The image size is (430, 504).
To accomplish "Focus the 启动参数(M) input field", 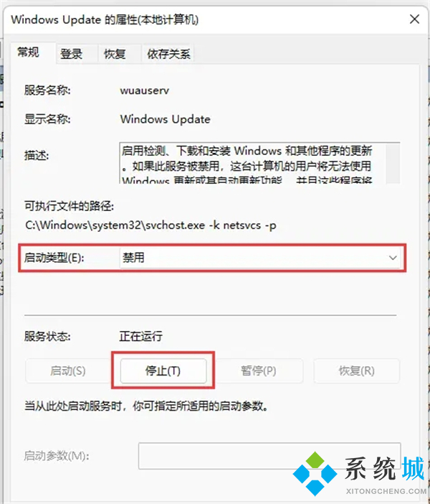I will click(269, 456).
